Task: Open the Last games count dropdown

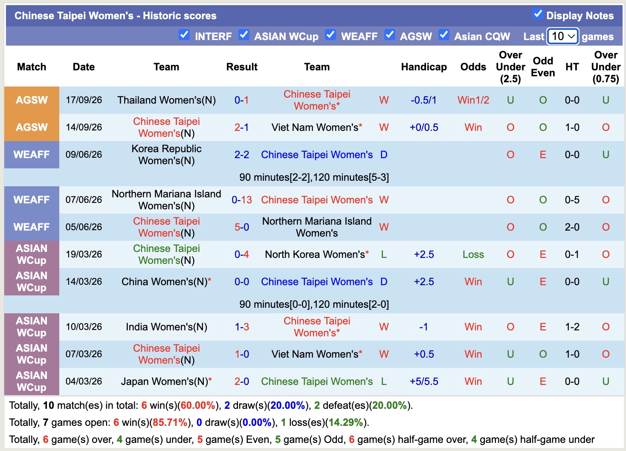Action: (563, 36)
